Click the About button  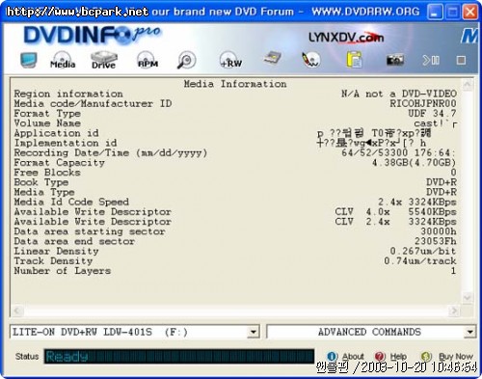345,356
